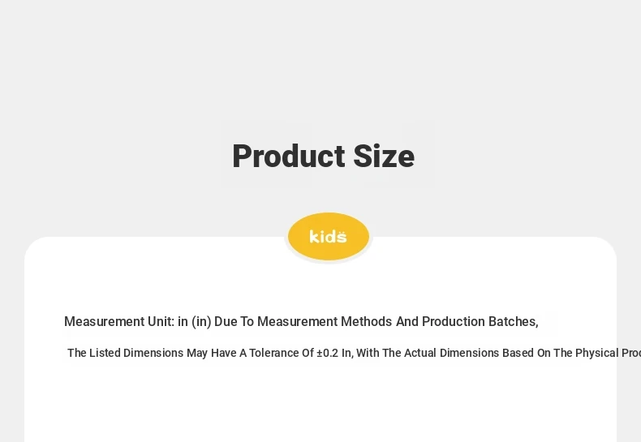The image size is (641, 442).
Task: Click the Listed Dimensions phrase
Action: coord(136,353)
